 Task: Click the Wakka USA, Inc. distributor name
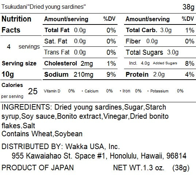pos(92,147)
